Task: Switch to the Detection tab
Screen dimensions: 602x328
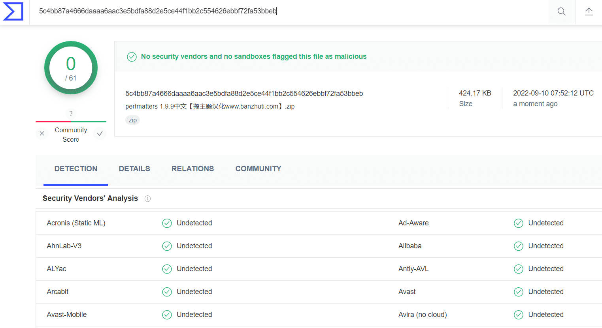Action: click(x=76, y=169)
